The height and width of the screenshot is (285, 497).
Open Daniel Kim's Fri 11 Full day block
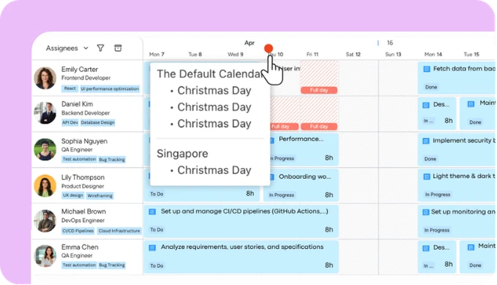319,126
